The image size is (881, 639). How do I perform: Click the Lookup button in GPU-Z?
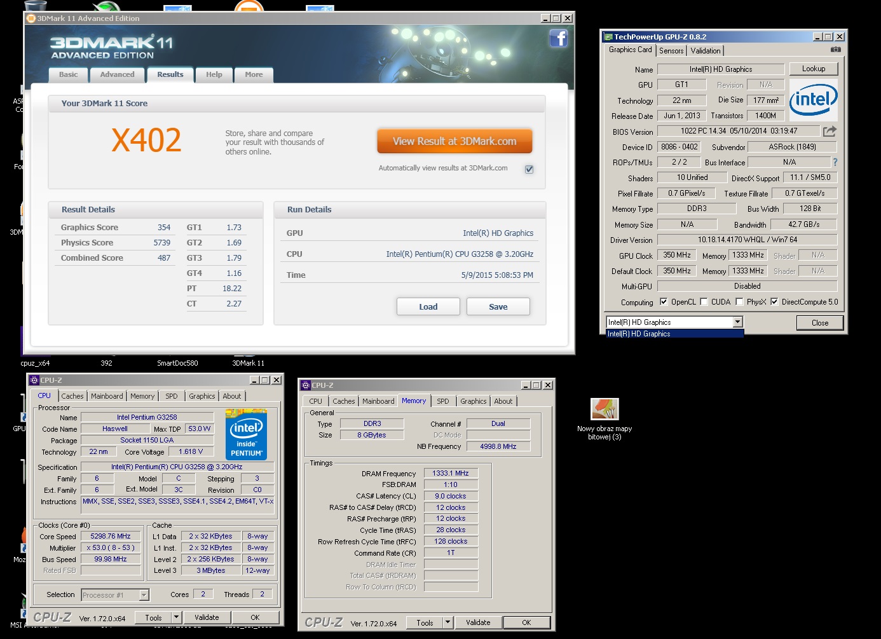point(814,69)
